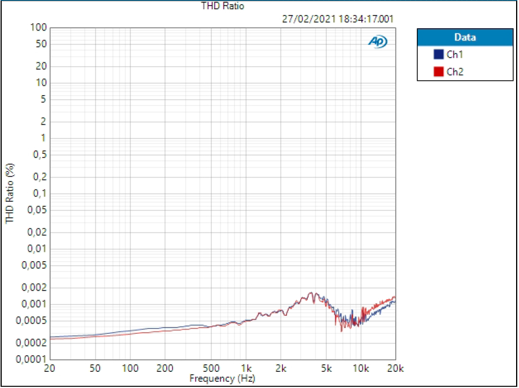Click the 1k frequency axis tick label
Image resolution: width=519 pixels, height=388 pixels.
click(x=247, y=368)
